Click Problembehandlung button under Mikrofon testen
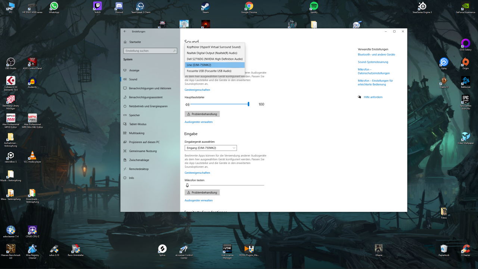478x269 pixels. click(202, 192)
